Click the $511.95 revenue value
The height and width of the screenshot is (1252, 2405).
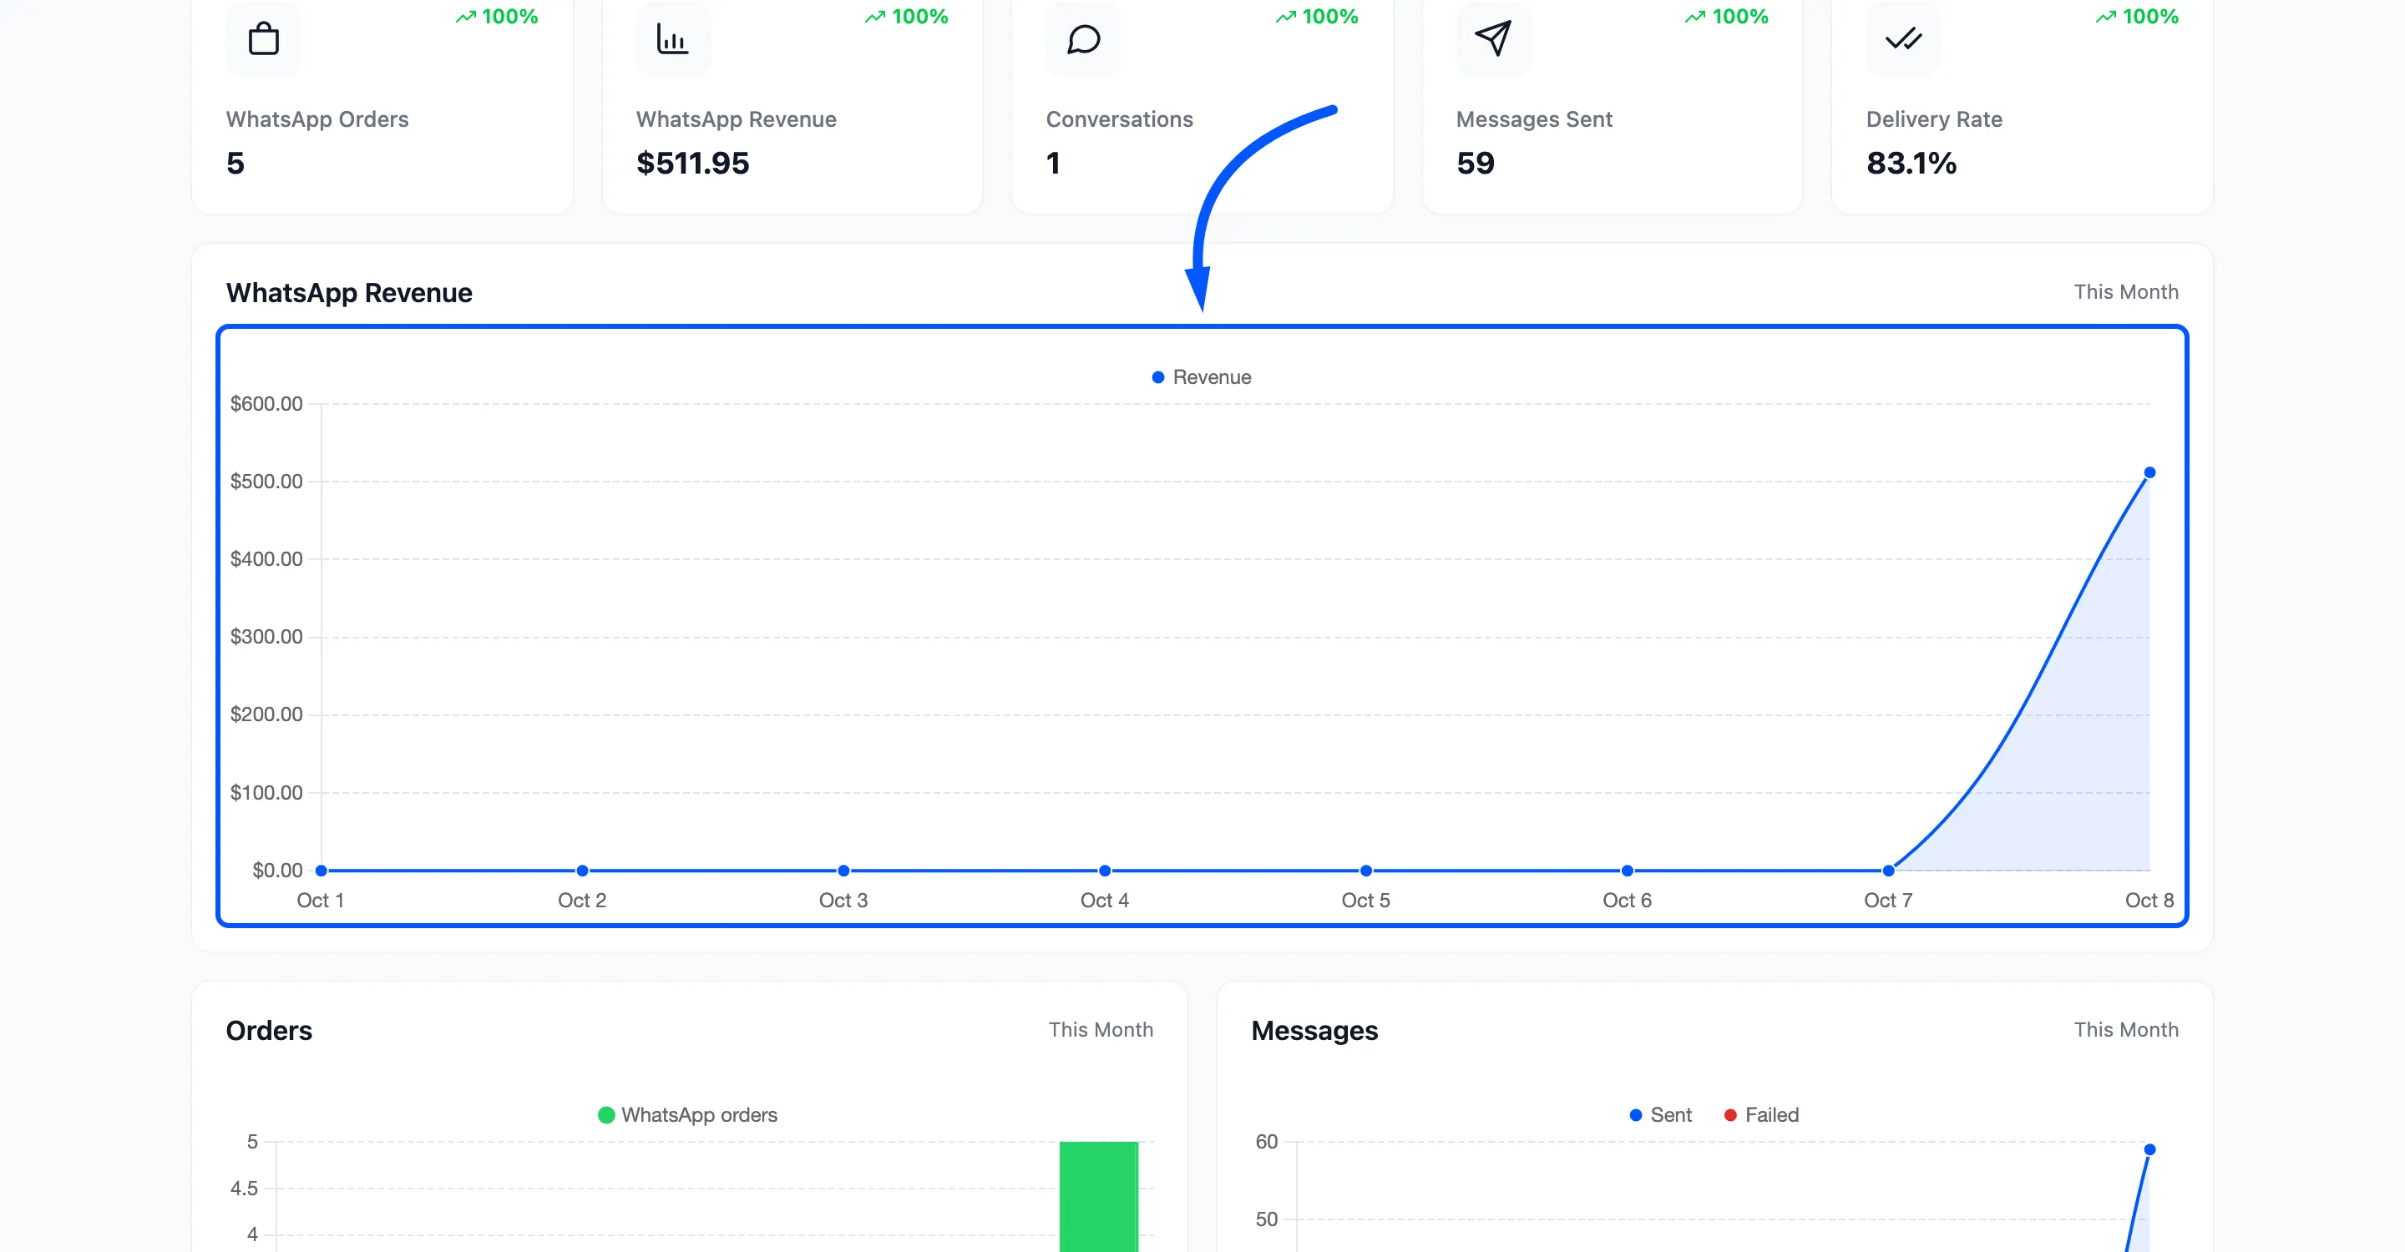693,164
